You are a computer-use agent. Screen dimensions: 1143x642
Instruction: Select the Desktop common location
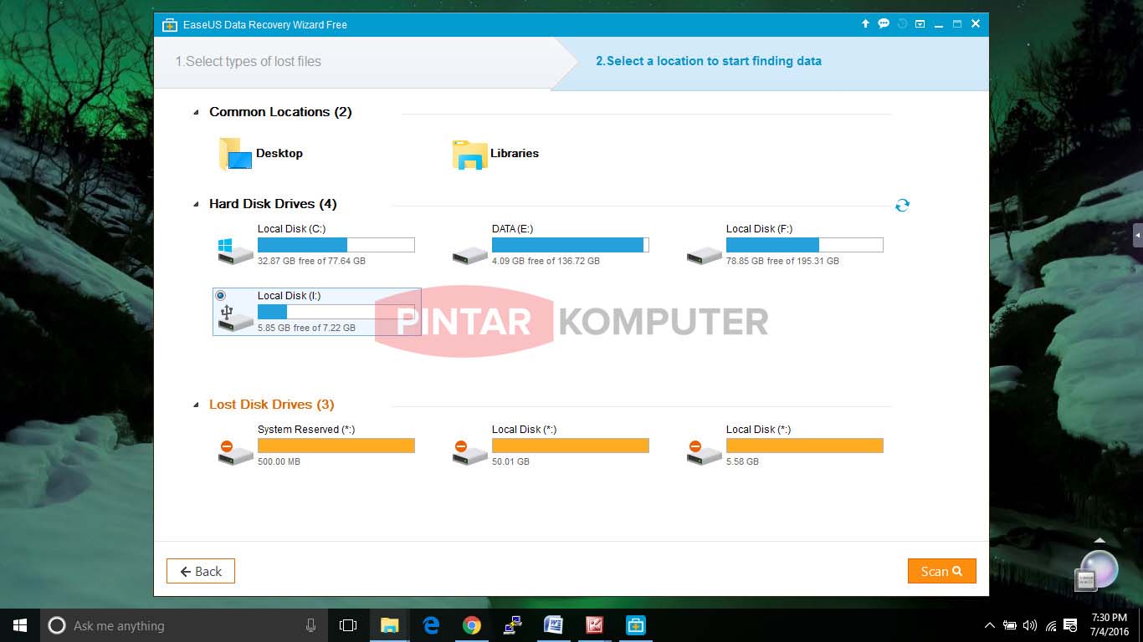coord(234,155)
